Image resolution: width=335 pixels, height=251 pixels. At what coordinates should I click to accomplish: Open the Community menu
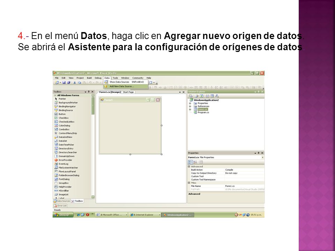tap(138, 78)
